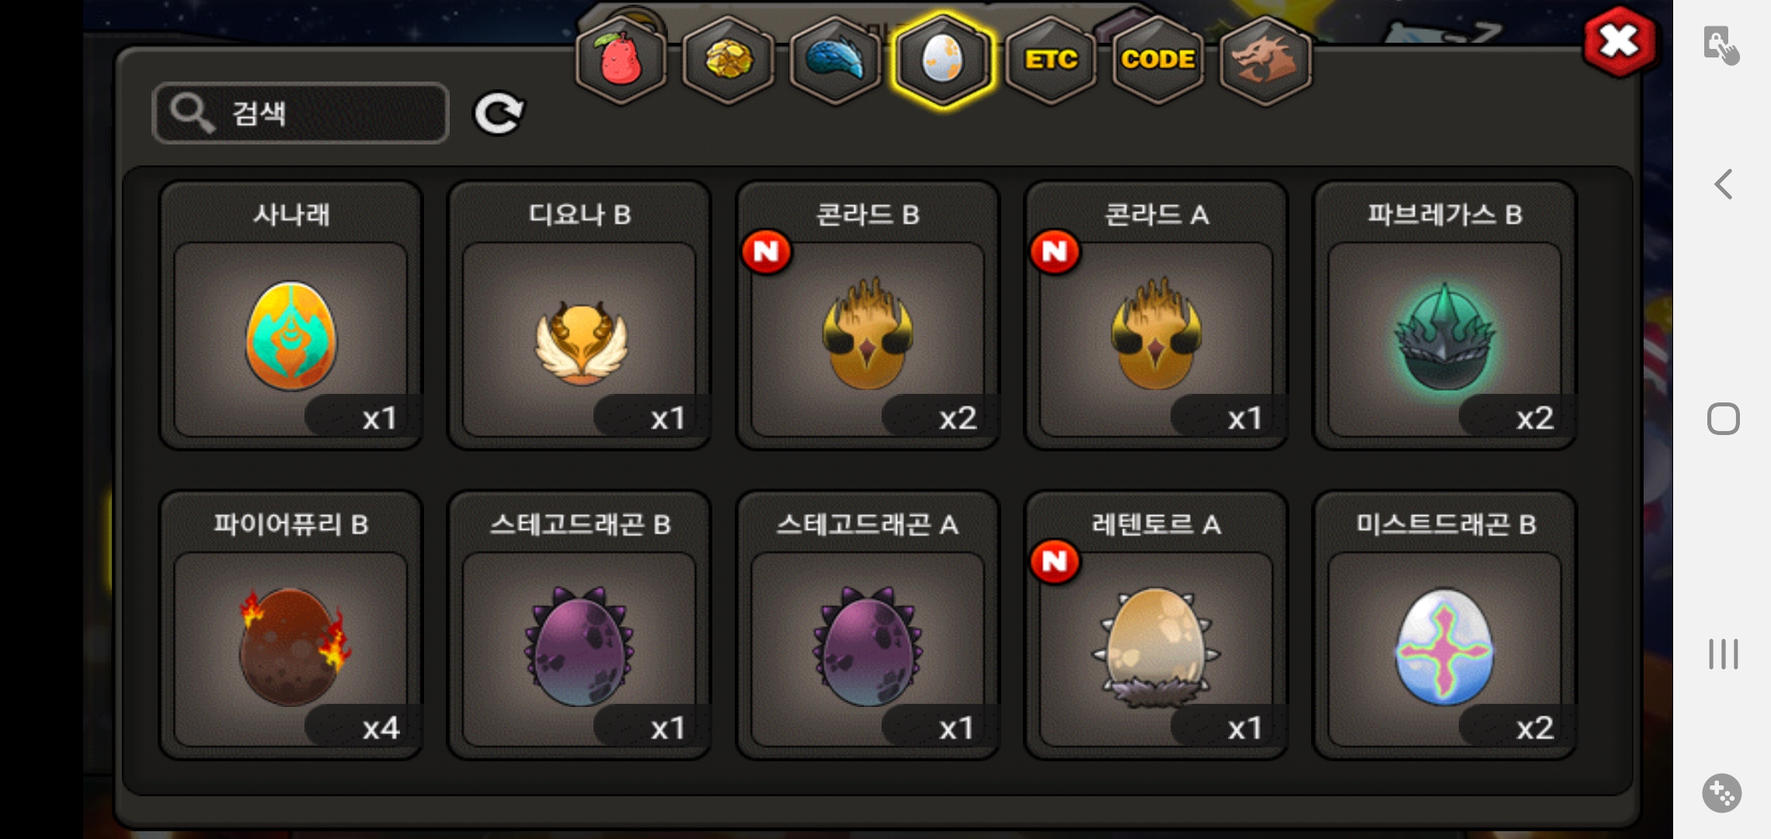Viewport: 1771px width, 839px height.
Task: Tap the Android back arrow
Action: 1723,185
